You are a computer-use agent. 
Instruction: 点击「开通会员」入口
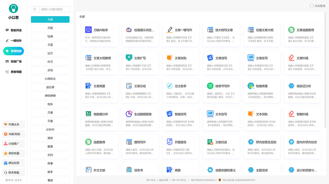pyautogui.click(x=13, y=124)
